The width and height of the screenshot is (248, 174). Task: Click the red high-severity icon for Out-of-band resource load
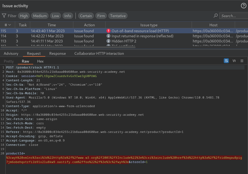tap(108, 31)
